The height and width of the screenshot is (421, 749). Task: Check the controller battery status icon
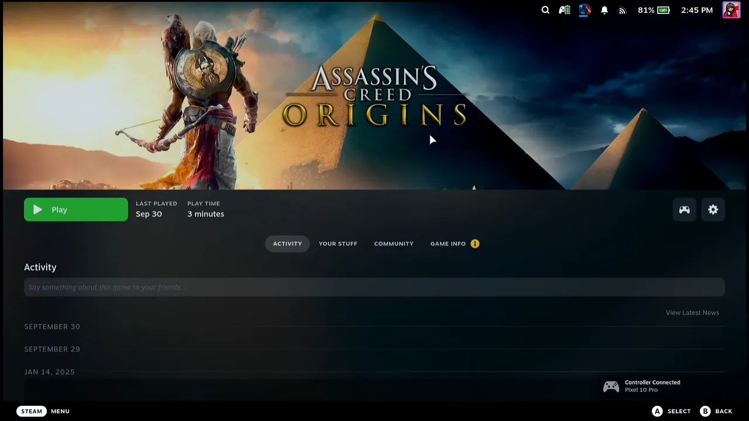[564, 10]
